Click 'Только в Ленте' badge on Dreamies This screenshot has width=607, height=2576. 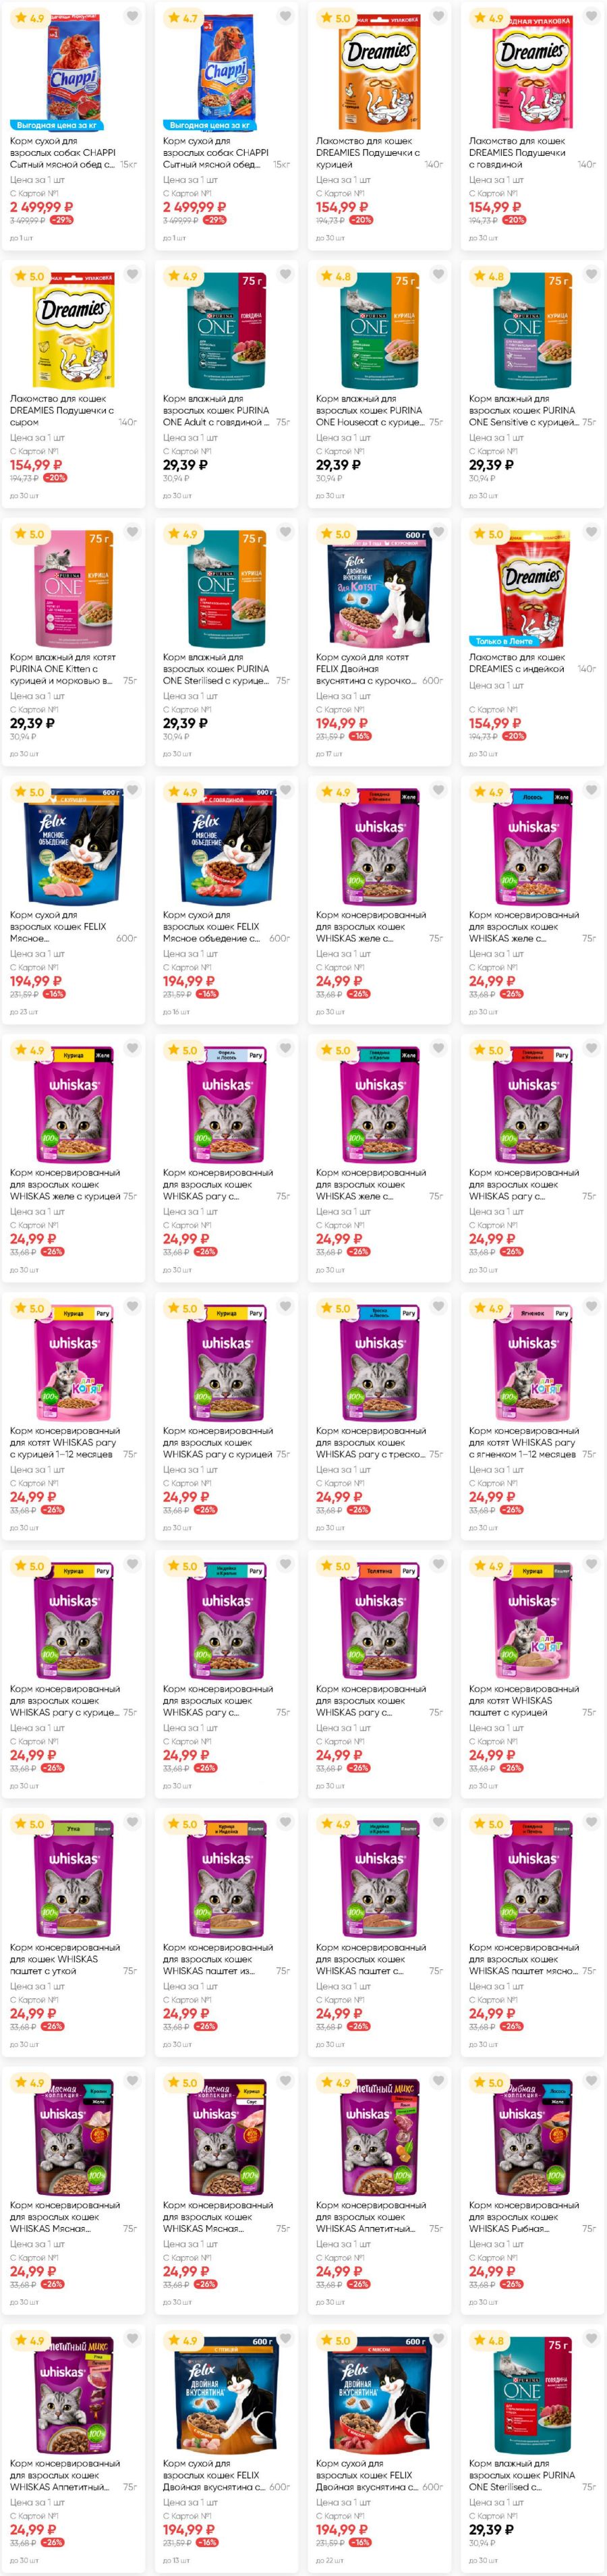tap(504, 641)
